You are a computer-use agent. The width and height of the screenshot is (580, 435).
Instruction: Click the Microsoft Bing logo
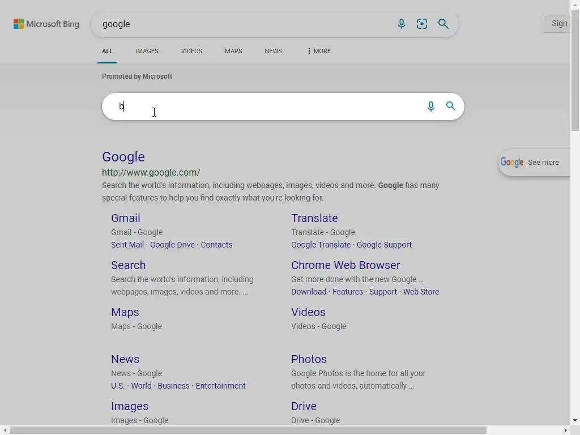point(46,24)
